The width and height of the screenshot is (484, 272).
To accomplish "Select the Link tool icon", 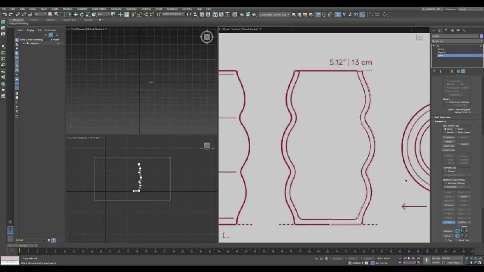I will coord(18,14).
